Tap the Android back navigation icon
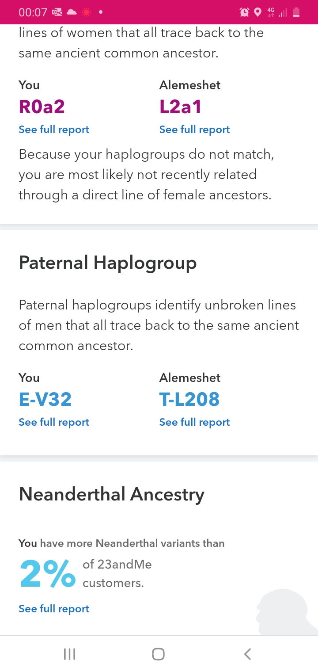 (x=248, y=654)
